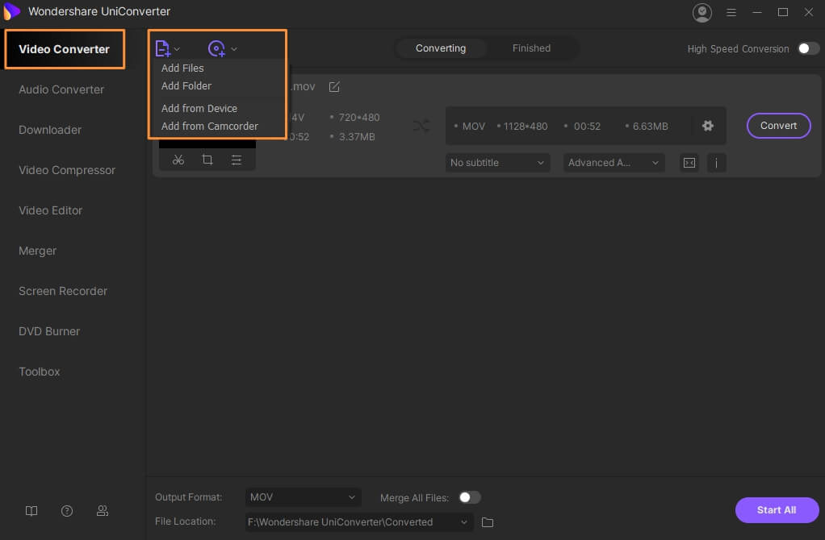Open Video Editor section
This screenshot has height=540, width=825.
pos(51,210)
